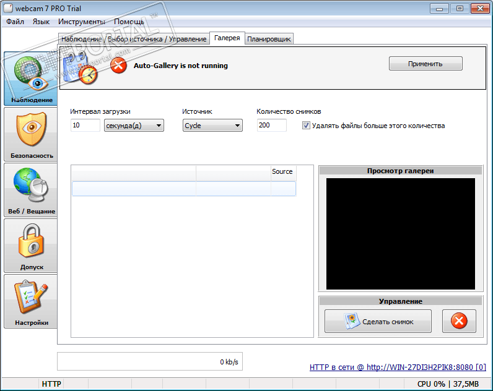Click the Auto-Gallery calendar clock icon
This screenshot has height=391, width=493.
point(80,68)
